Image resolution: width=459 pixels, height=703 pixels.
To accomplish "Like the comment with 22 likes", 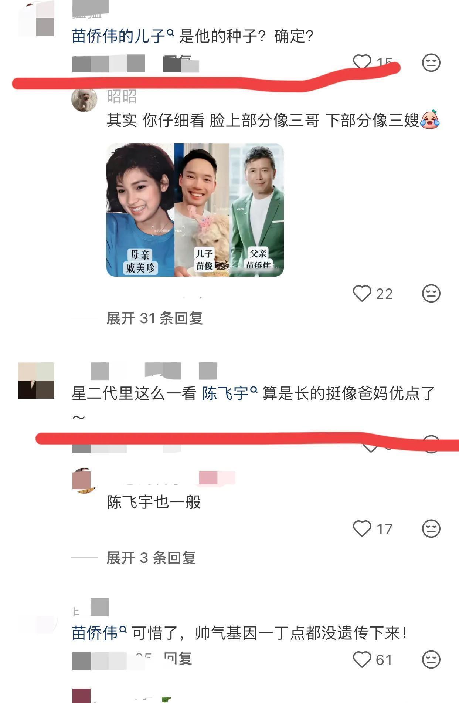I will pos(362,294).
